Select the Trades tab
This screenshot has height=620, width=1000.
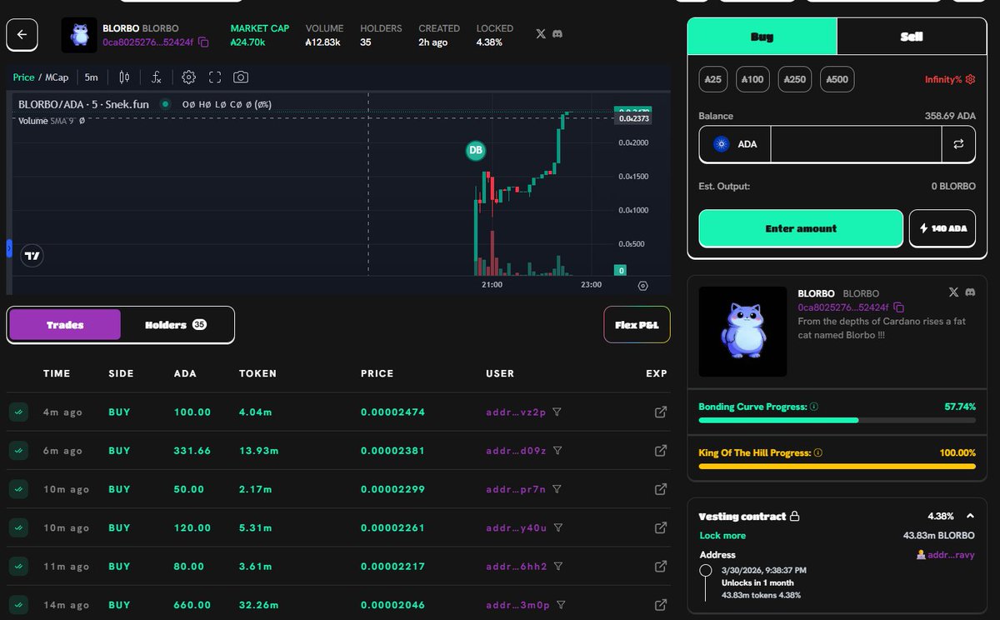click(x=65, y=325)
